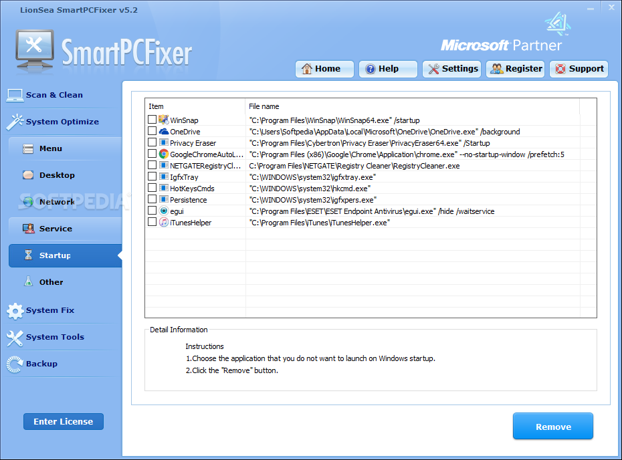Click the Menu list icon

[x=28, y=148]
